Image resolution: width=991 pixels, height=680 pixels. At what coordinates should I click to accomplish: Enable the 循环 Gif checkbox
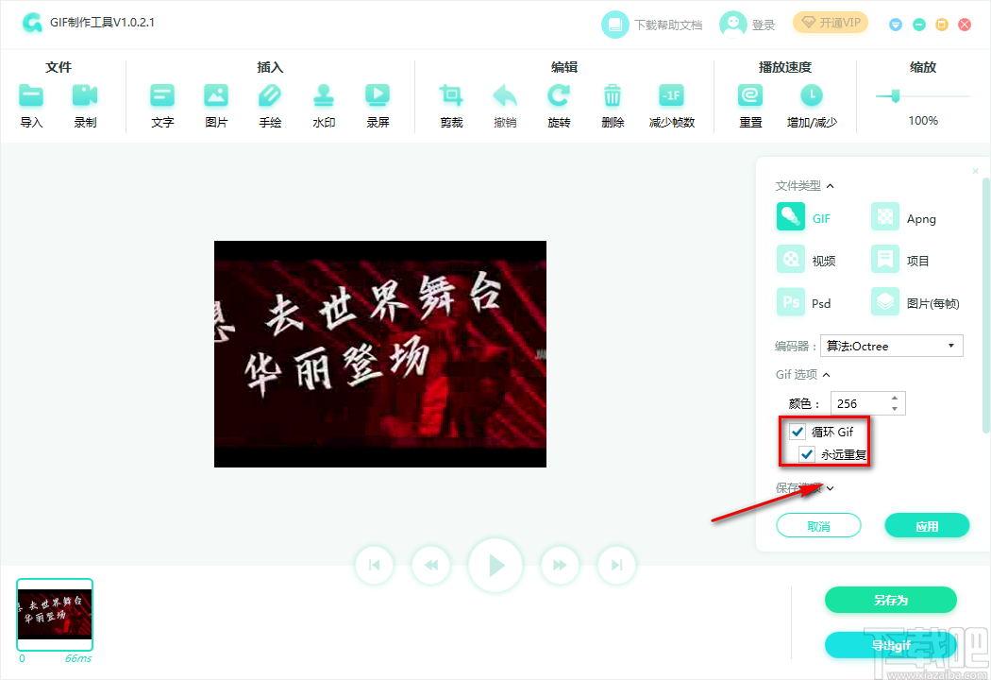(x=798, y=432)
